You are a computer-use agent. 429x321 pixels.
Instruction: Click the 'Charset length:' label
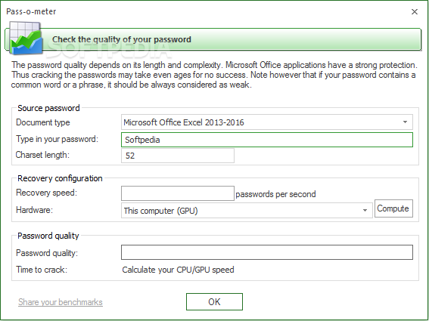(x=42, y=155)
